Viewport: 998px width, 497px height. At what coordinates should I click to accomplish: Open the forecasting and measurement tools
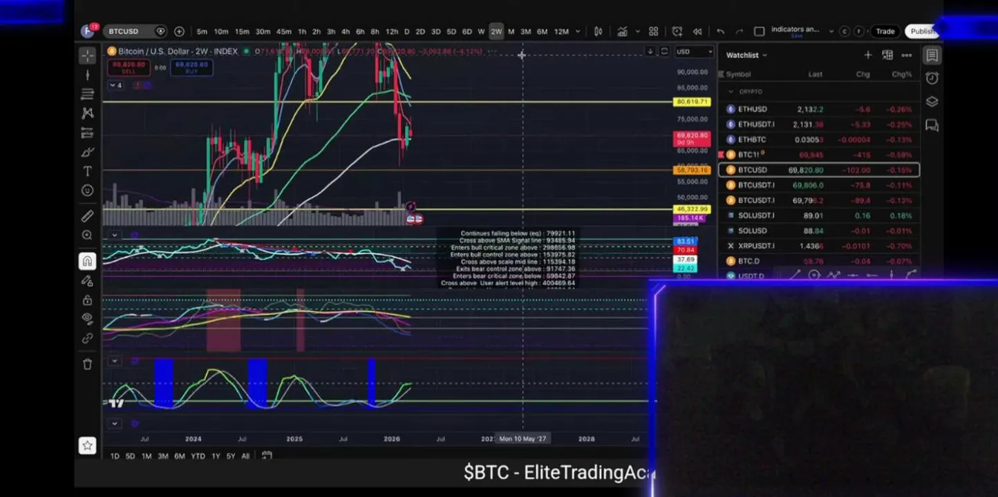tap(87, 133)
